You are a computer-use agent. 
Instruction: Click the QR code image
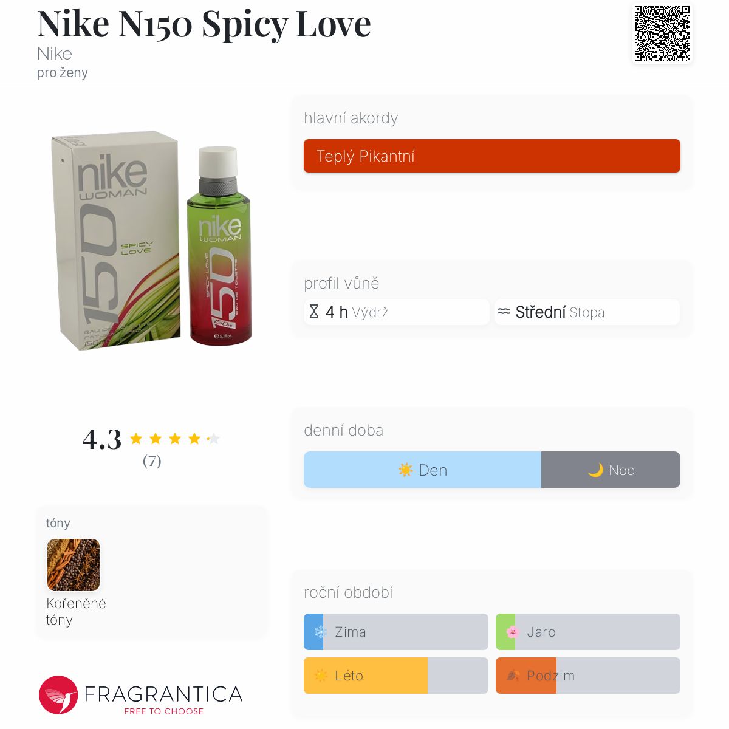coord(662,33)
